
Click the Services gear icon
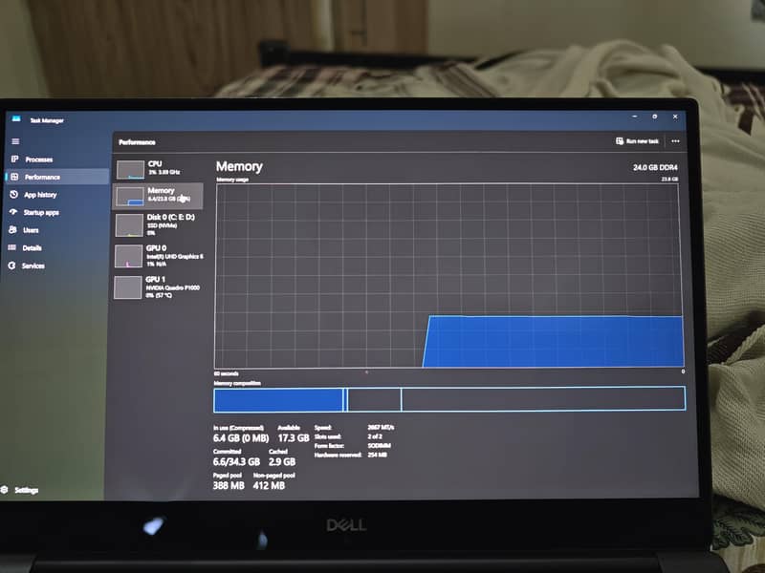pyautogui.click(x=11, y=265)
